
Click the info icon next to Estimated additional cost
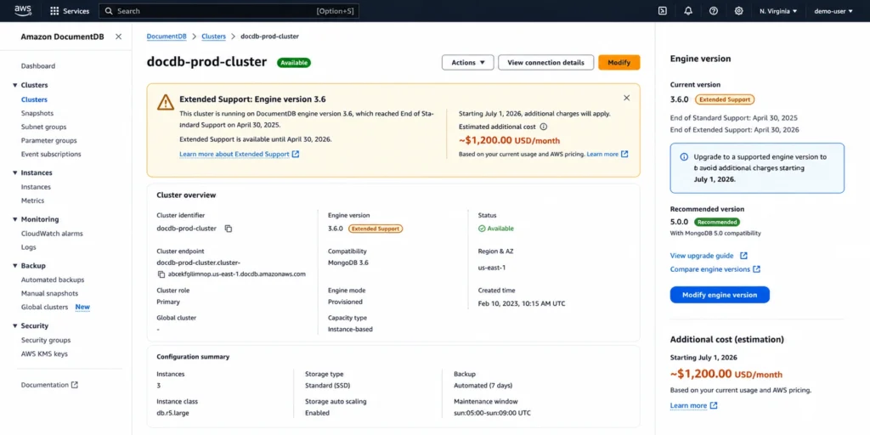pos(544,127)
